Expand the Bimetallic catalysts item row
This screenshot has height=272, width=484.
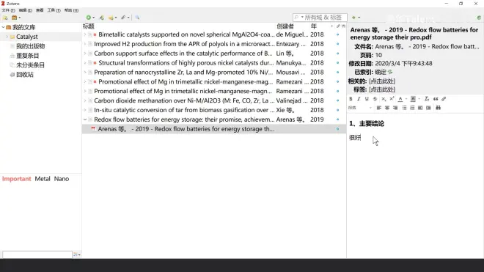pyautogui.click(x=85, y=34)
